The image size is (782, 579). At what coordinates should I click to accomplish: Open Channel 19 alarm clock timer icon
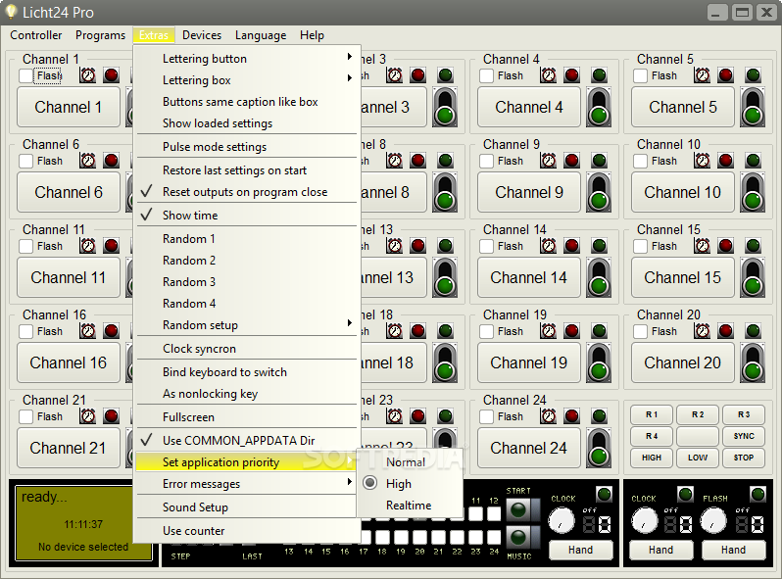tap(548, 332)
